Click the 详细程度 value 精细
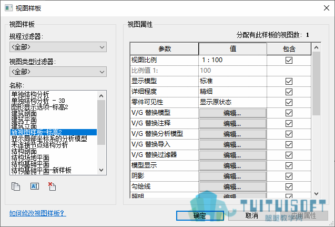Screen dimensions: 335x227 pos(232,92)
